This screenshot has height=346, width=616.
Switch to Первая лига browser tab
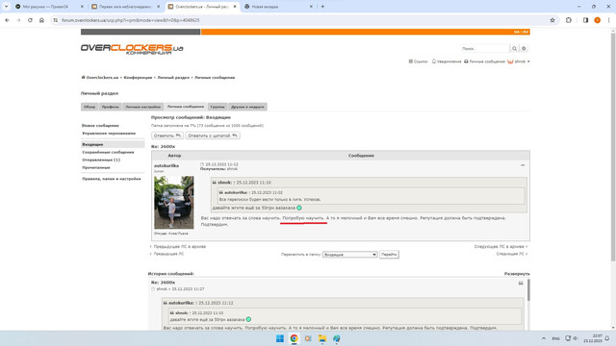(x=125, y=7)
